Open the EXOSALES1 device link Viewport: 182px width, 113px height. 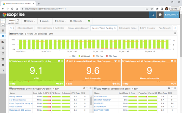99,103
